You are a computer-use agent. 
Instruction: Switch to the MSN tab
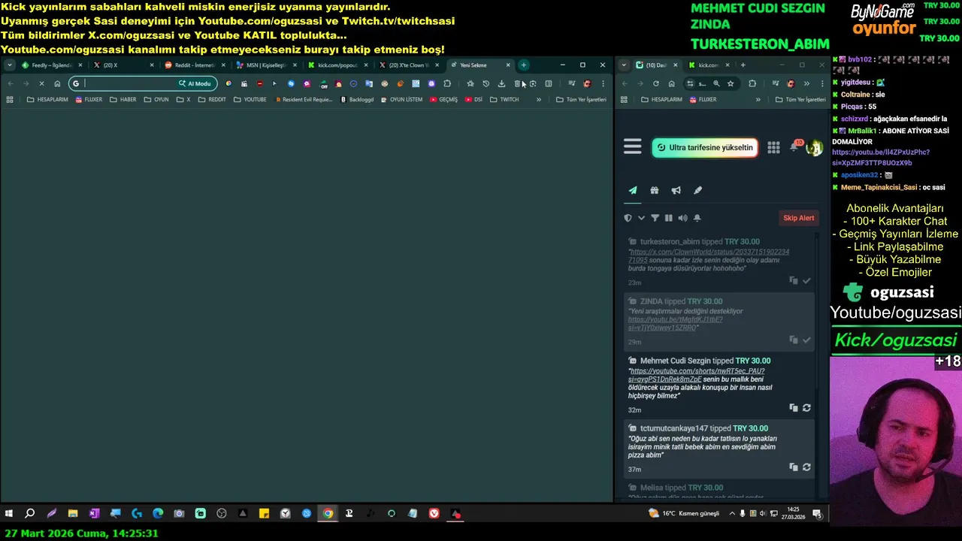click(265, 65)
